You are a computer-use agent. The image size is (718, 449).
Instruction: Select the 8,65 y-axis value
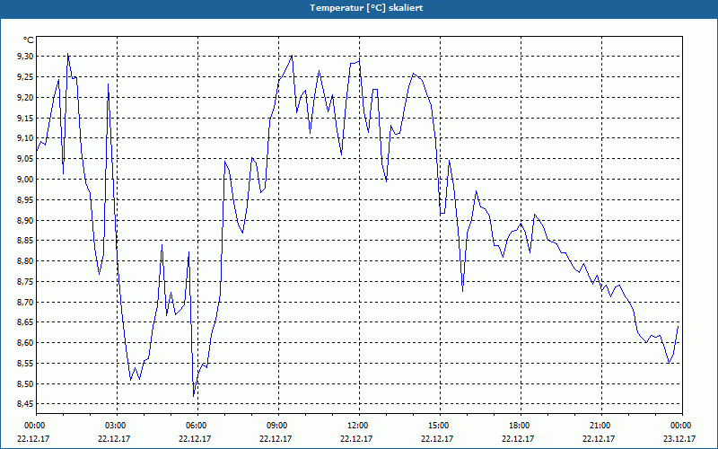(25, 322)
